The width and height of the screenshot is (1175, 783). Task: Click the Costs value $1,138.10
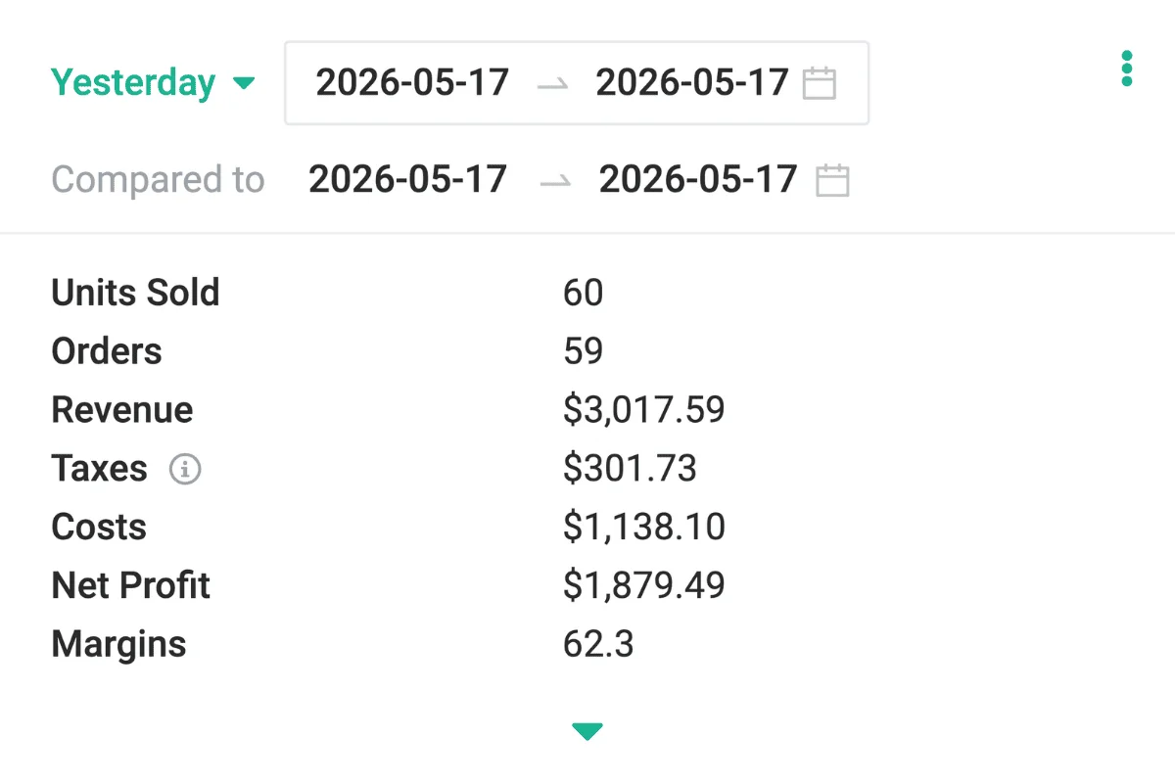coord(644,528)
